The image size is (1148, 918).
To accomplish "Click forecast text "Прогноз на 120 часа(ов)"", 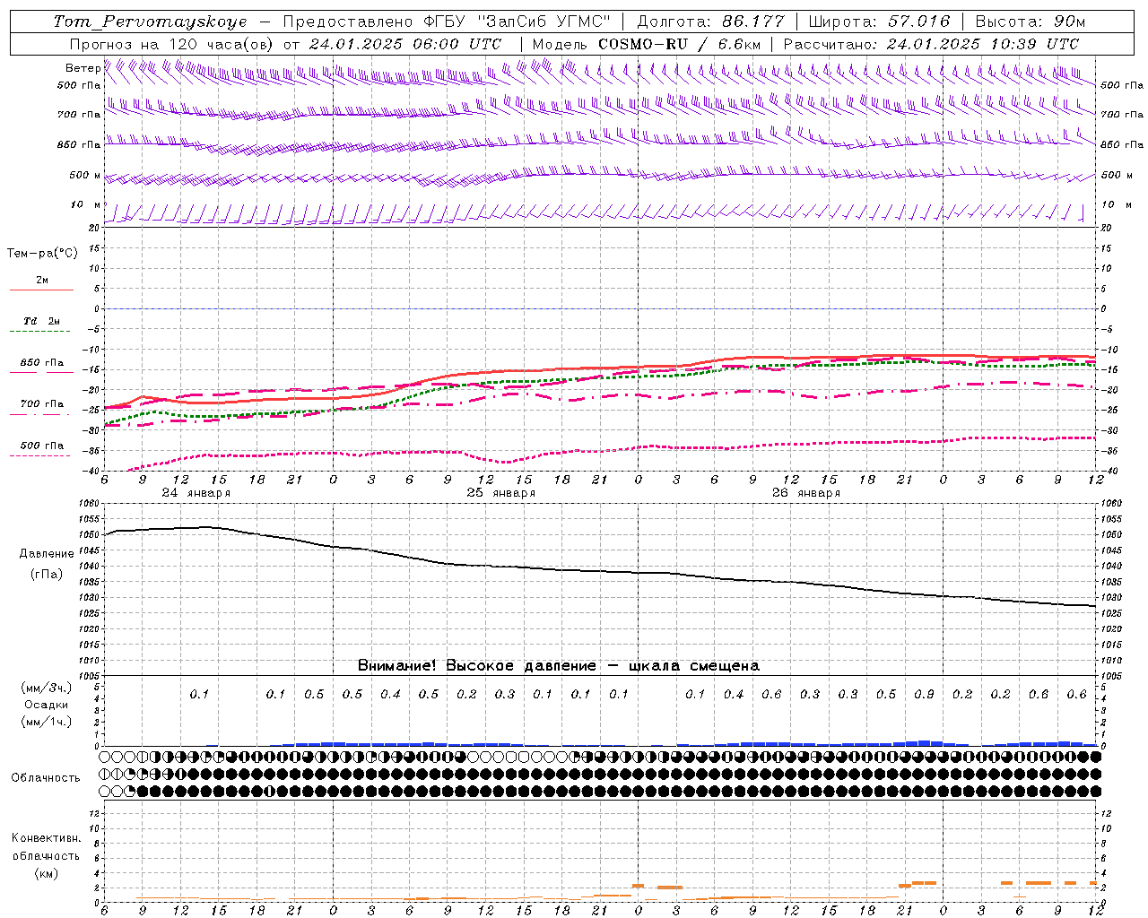I will pyautogui.click(x=172, y=44).
